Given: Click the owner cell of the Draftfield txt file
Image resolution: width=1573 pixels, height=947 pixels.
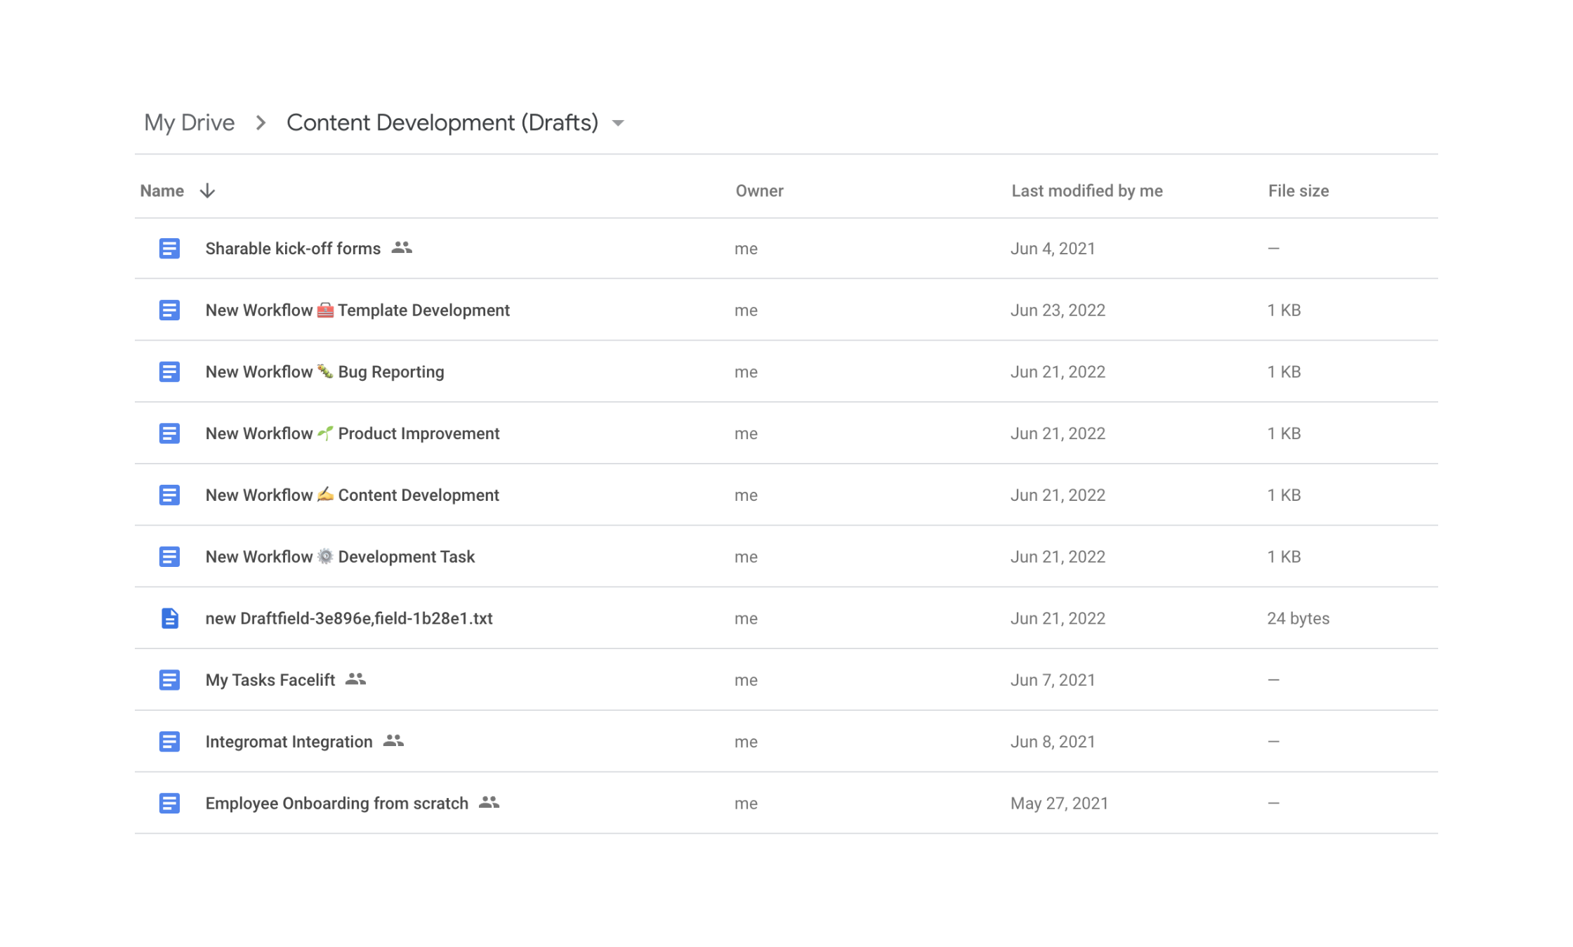Looking at the screenshot, I should (x=746, y=618).
